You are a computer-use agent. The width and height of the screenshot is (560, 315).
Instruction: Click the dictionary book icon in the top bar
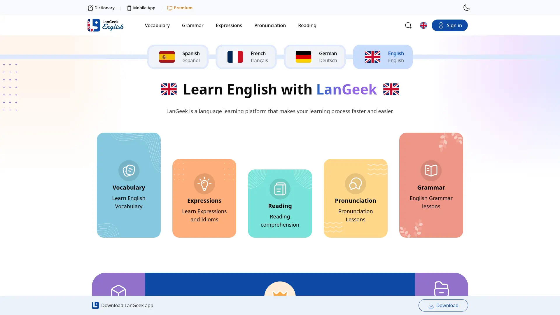pyautogui.click(x=90, y=8)
